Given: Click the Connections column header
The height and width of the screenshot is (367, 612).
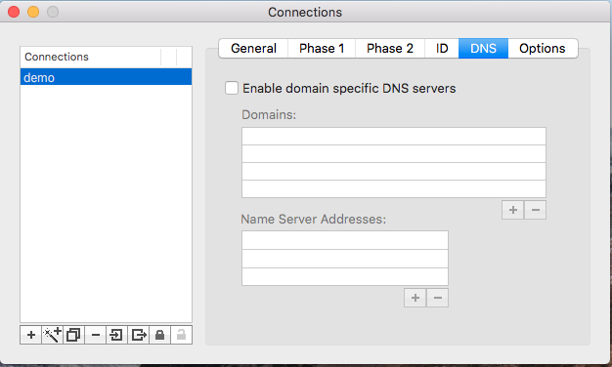Looking at the screenshot, I should point(91,57).
